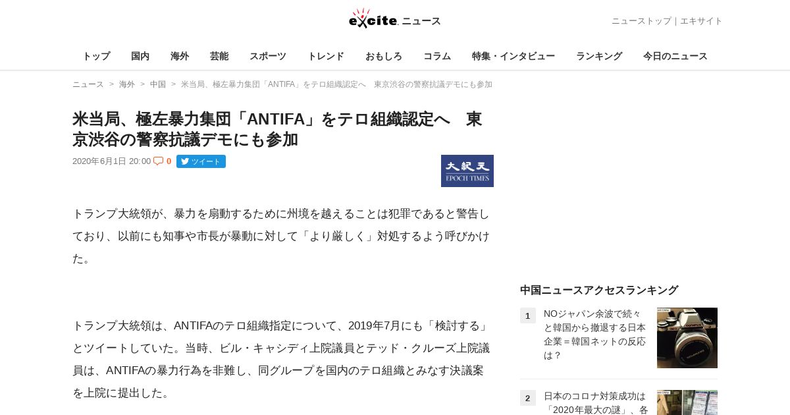Open the おもしろ menu item

click(x=384, y=56)
